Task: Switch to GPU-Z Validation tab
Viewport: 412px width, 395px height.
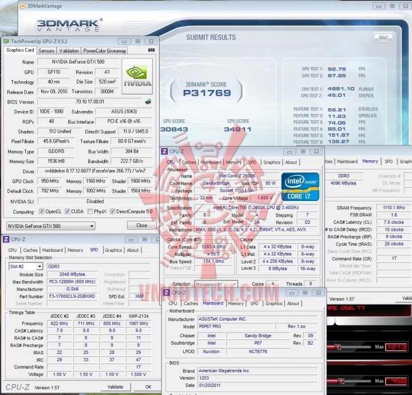Action: pos(69,51)
